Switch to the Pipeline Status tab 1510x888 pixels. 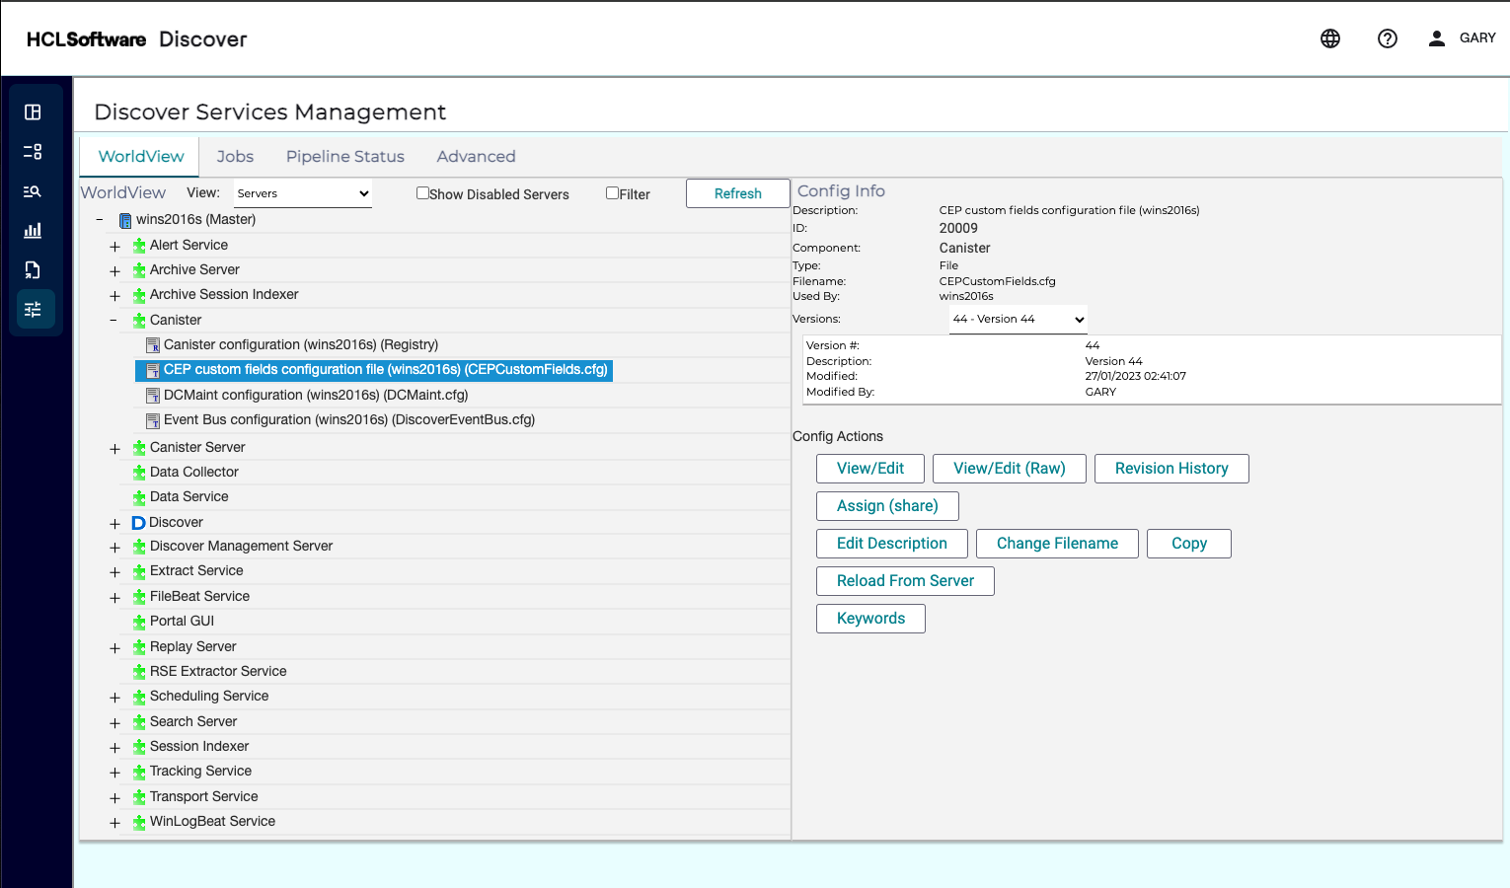click(x=344, y=156)
